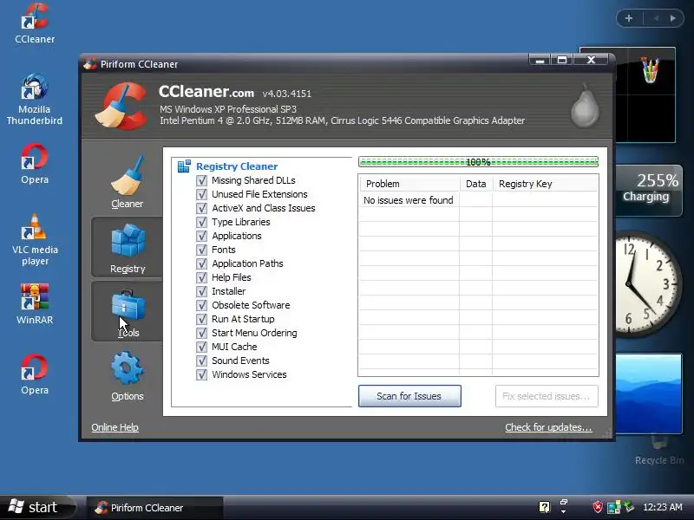Click the pencil cup gadget icon
This screenshot has width=694, height=520.
coord(649,70)
